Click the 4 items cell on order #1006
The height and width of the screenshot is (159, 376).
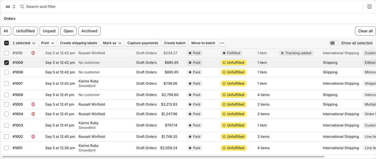pos(264,95)
